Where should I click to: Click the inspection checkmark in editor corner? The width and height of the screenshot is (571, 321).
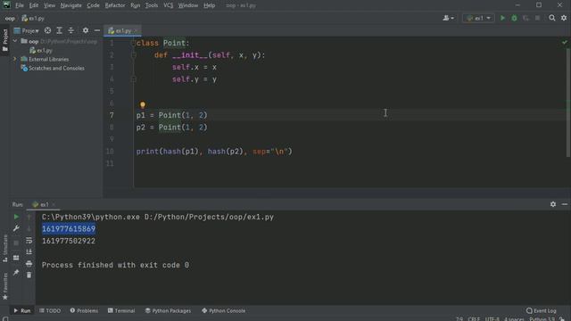click(x=564, y=43)
